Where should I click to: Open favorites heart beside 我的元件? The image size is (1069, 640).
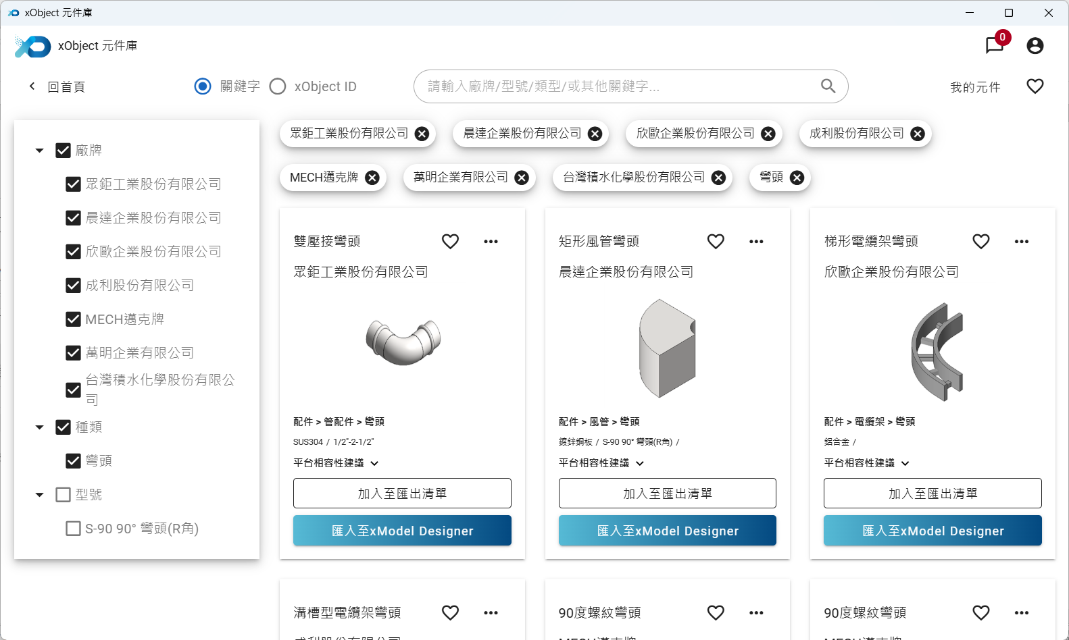pyautogui.click(x=1035, y=86)
